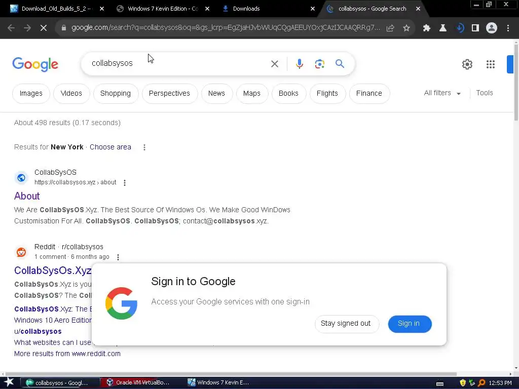The image size is (519, 389).
Task: Share this page via the address bar share icon
Action: [390, 28]
